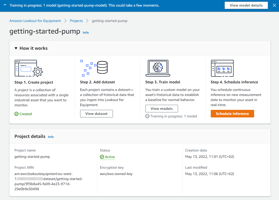Click the Created status text
This screenshot has height=200, width=279.
[x=26, y=114]
